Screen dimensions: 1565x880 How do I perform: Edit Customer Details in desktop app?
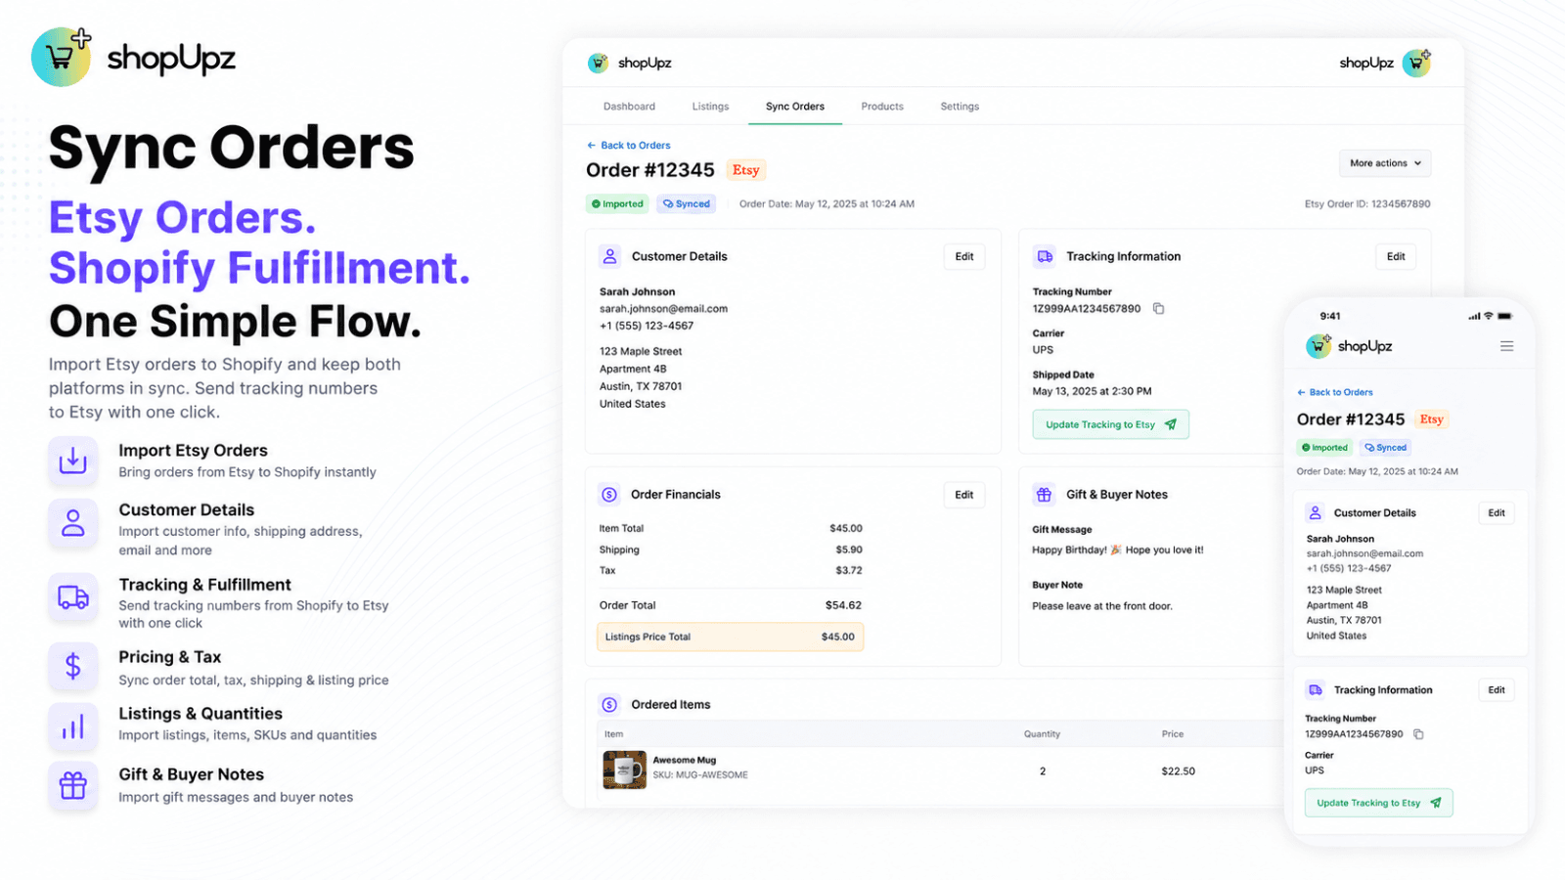tap(964, 256)
